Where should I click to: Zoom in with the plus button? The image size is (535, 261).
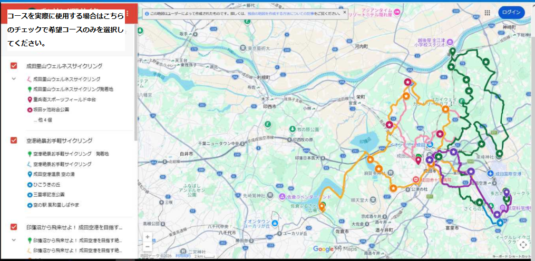point(148,237)
